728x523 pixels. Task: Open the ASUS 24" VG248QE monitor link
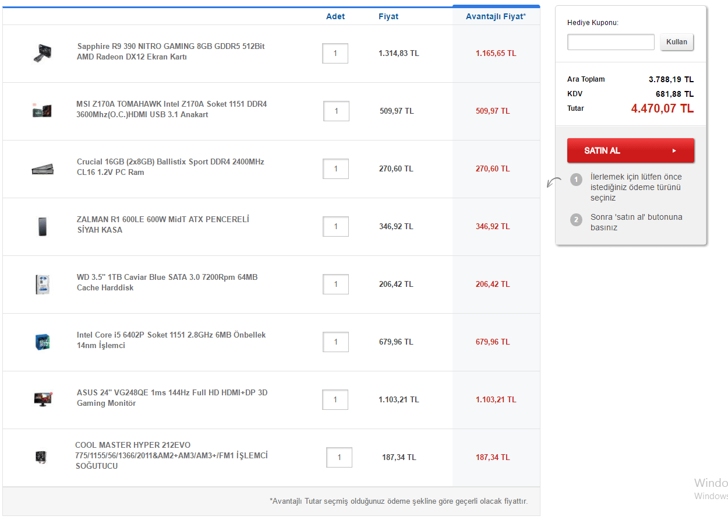click(172, 398)
